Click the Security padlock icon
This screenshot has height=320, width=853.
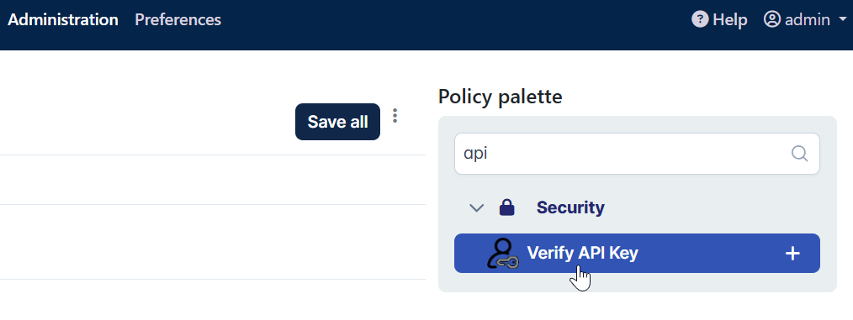506,207
